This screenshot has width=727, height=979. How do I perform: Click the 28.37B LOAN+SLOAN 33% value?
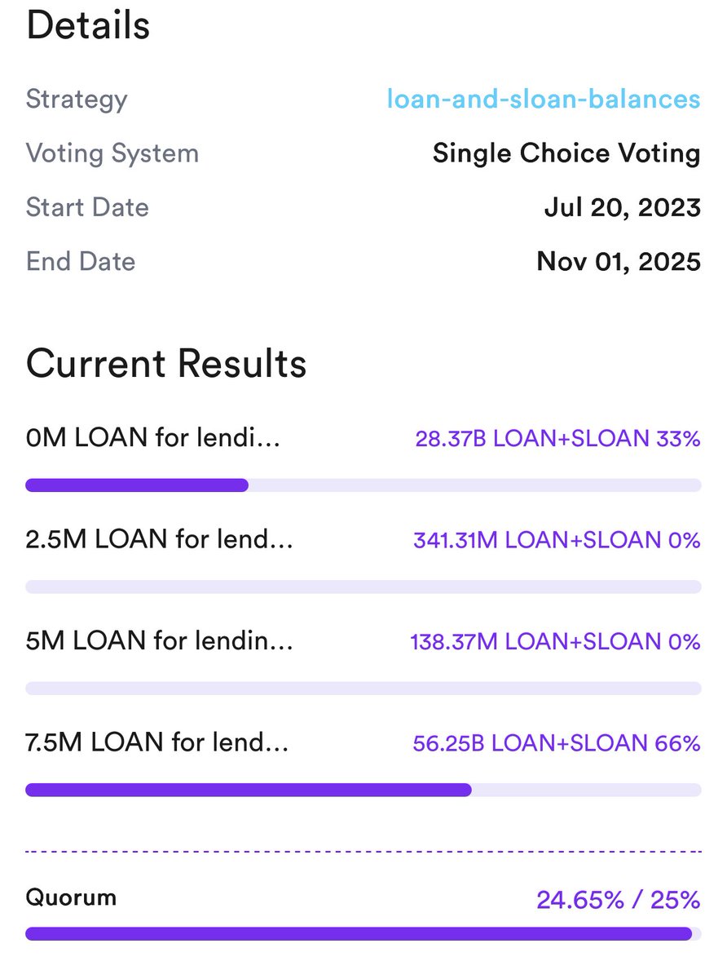tap(557, 439)
